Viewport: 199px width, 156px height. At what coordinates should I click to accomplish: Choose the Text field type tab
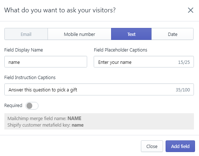point(131,34)
